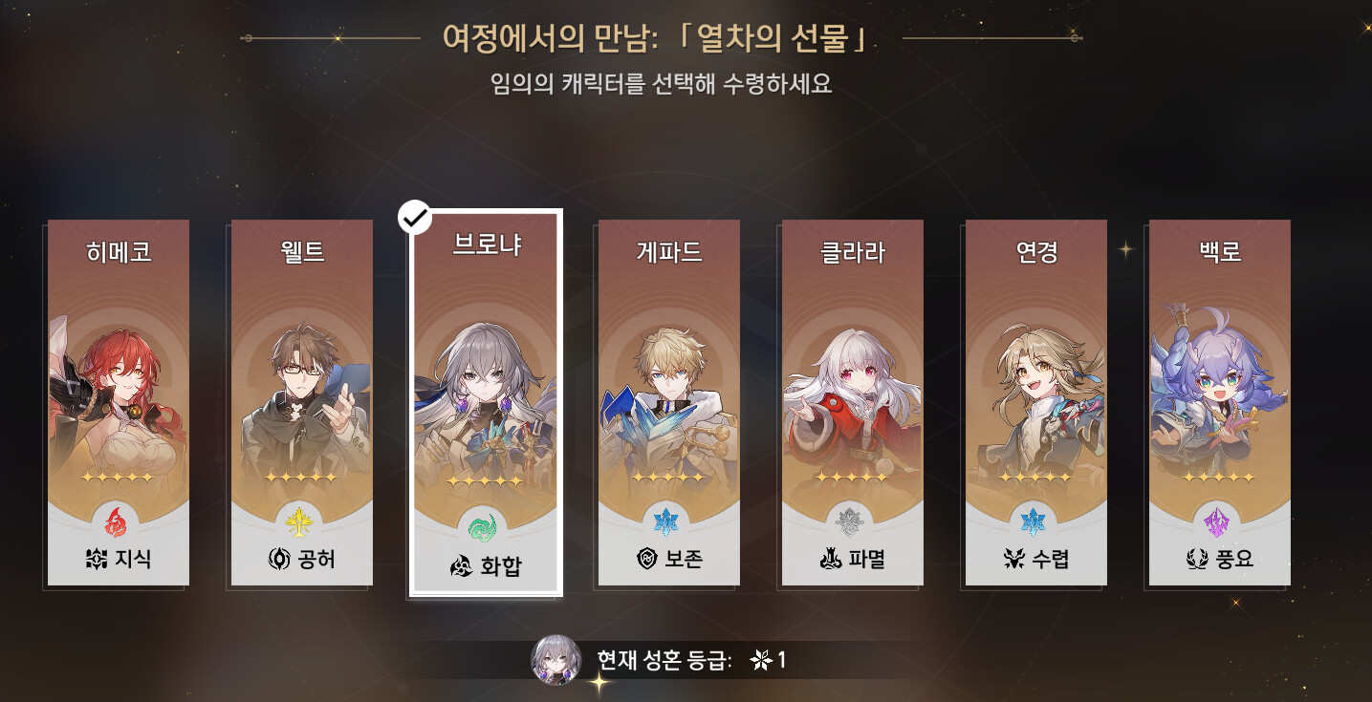This screenshot has height=702, width=1372.
Task: Click the 풍요 Abundance path icon
Action: click(1198, 560)
